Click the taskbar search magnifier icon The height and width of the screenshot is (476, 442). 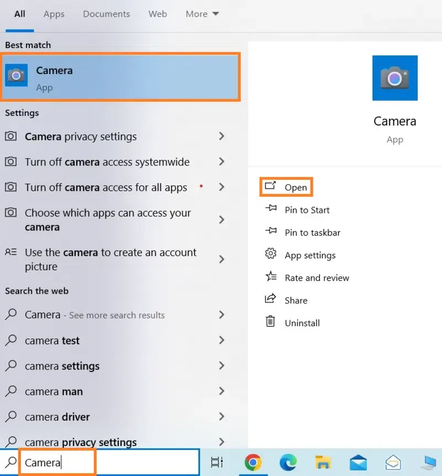11,462
